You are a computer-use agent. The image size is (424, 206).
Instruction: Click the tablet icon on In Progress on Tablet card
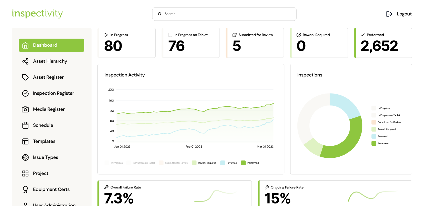coord(170,35)
